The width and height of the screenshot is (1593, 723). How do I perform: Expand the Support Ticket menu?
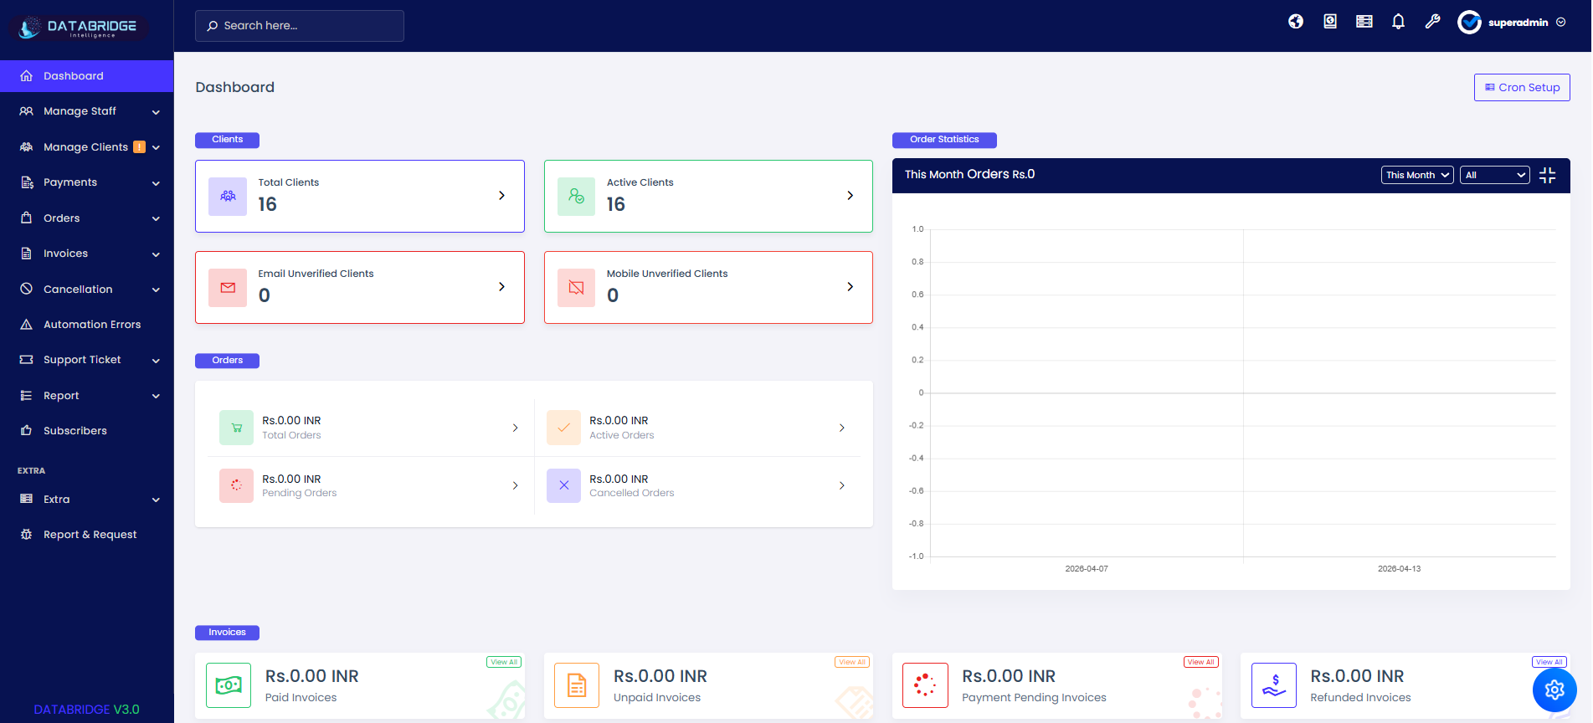[x=156, y=360]
